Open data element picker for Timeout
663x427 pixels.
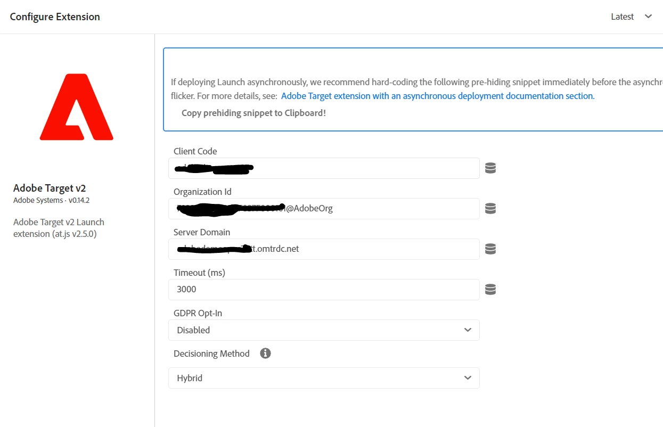coord(490,290)
